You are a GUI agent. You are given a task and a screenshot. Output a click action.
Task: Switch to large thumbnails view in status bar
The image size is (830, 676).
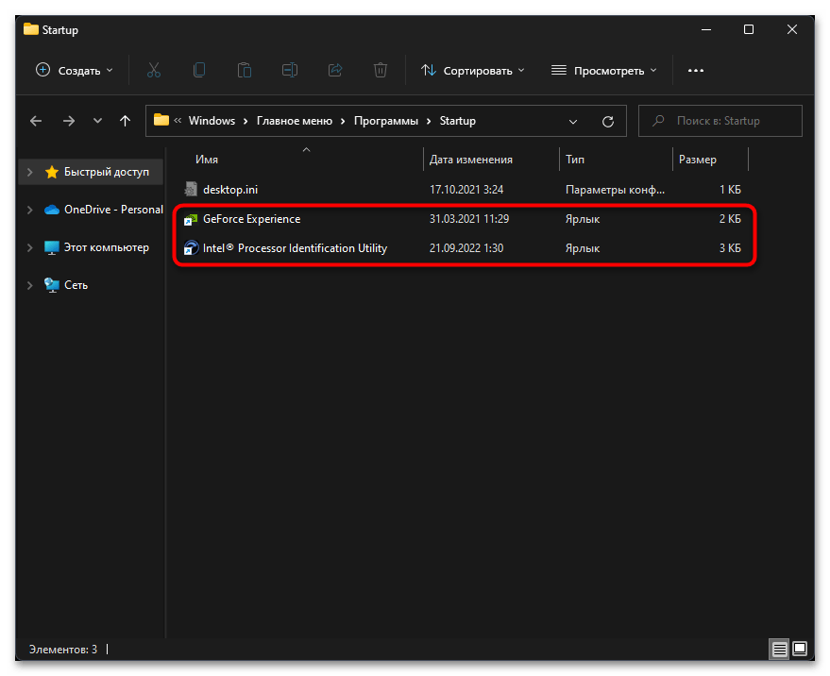click(x=800, y=649)
